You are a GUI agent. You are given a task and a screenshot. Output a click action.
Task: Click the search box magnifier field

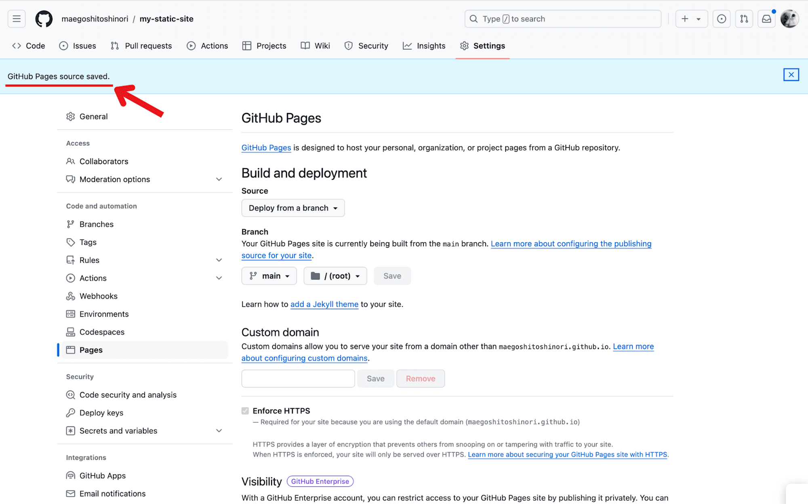[x=563, y=19]
